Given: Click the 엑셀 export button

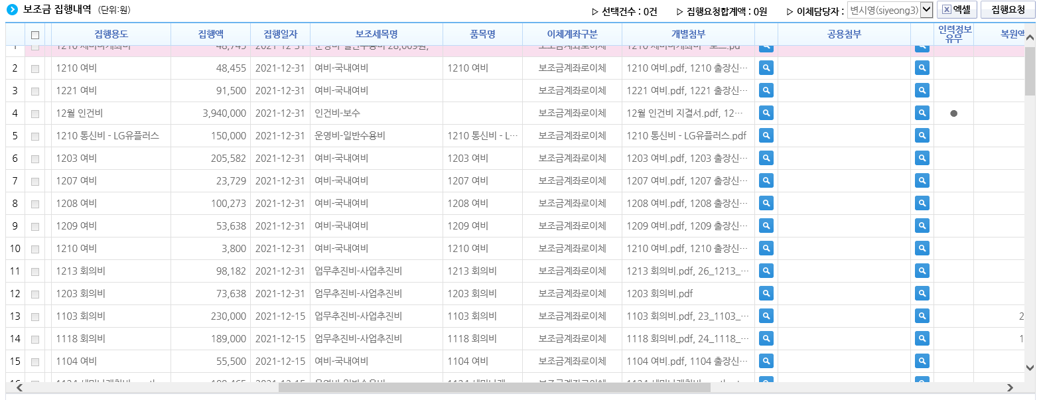Looking at the screenshot, I should [956, 9].
